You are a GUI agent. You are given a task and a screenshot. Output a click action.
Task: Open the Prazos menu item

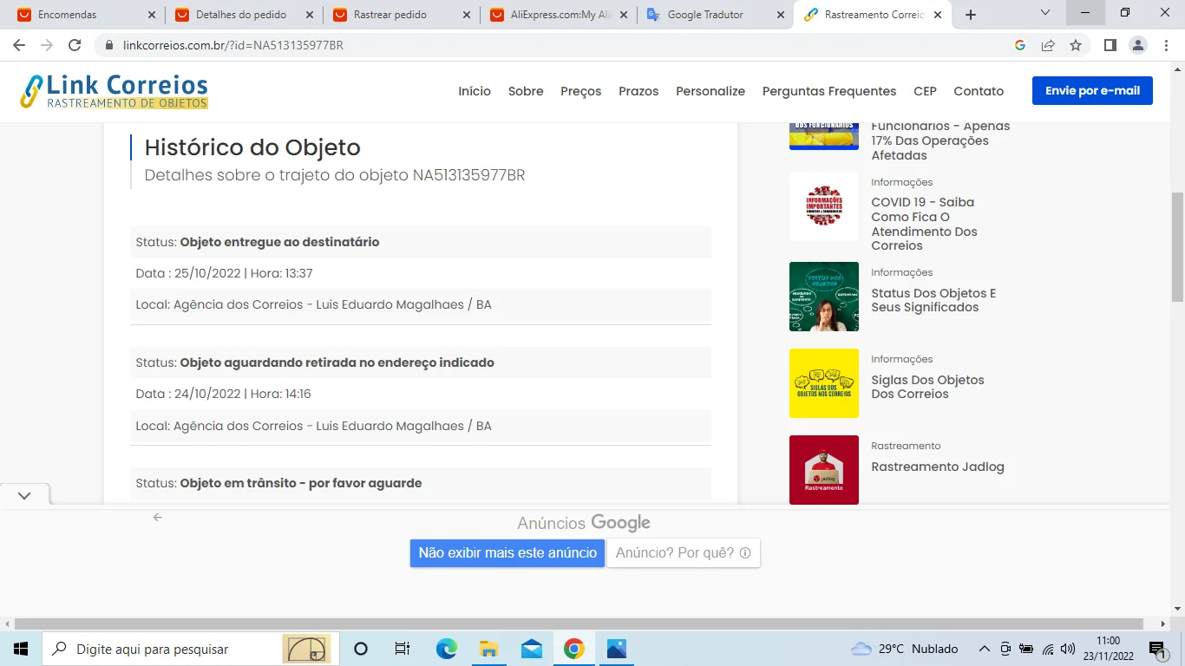[x=638, y=91]
